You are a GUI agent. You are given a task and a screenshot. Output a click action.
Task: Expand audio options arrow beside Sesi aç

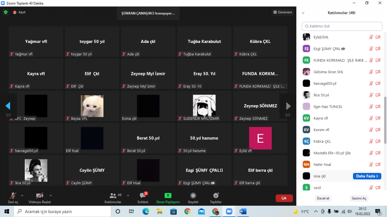(22, 196)
